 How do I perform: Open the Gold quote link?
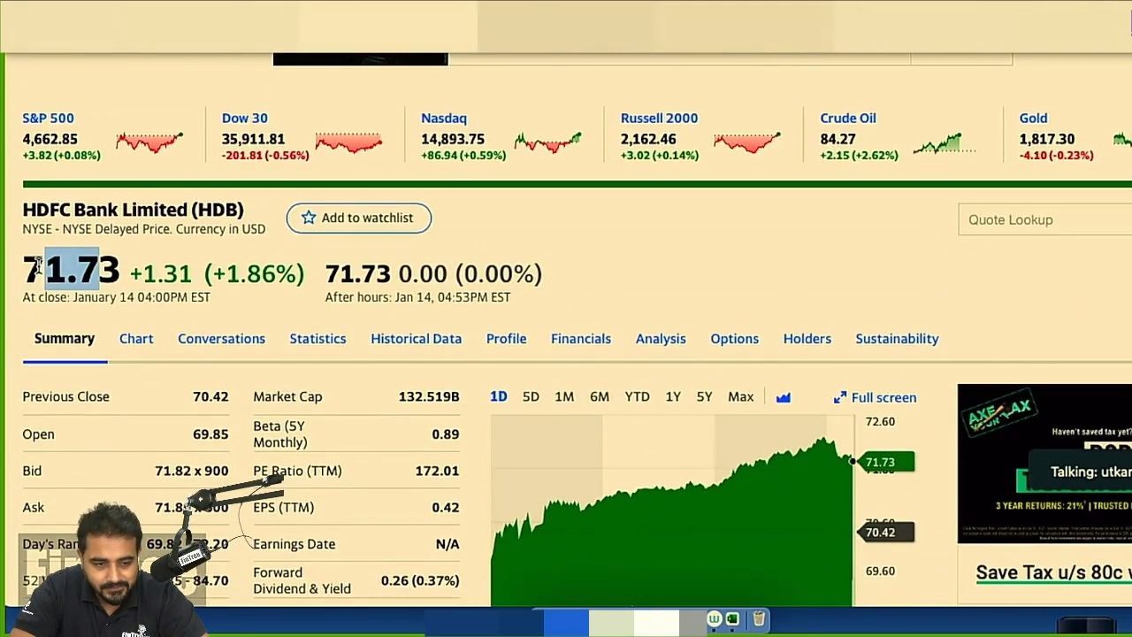1033,119
